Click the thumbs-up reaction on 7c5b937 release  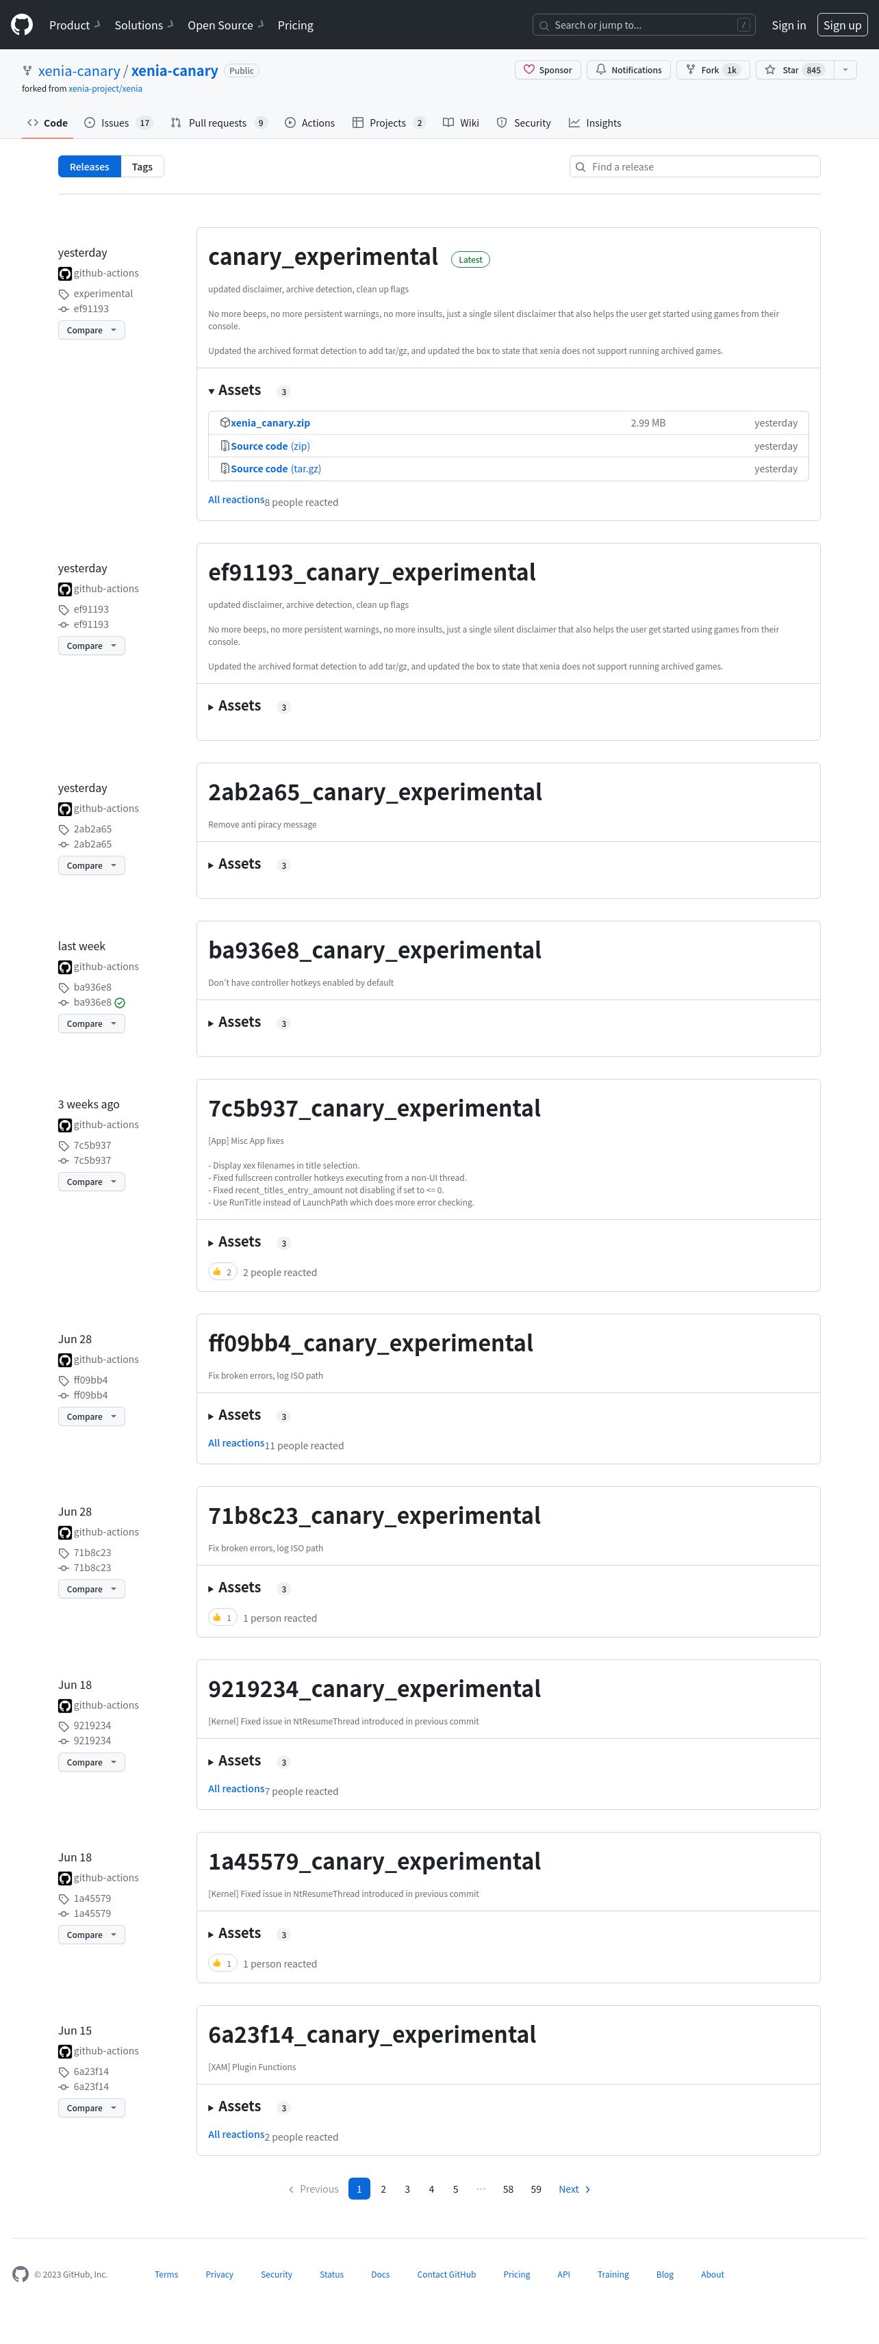[x=222, y=1271]
